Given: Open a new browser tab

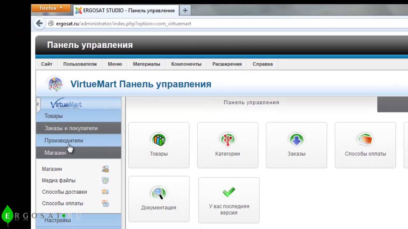Looking at the screenshot, I should (185, 10).
